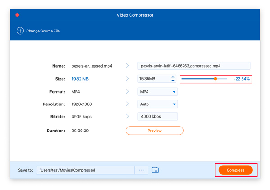Image resolution: width=270 pixels, height=190 pixels.
Task: Increase size with the up stepper arrow
Action: point(173,77)
